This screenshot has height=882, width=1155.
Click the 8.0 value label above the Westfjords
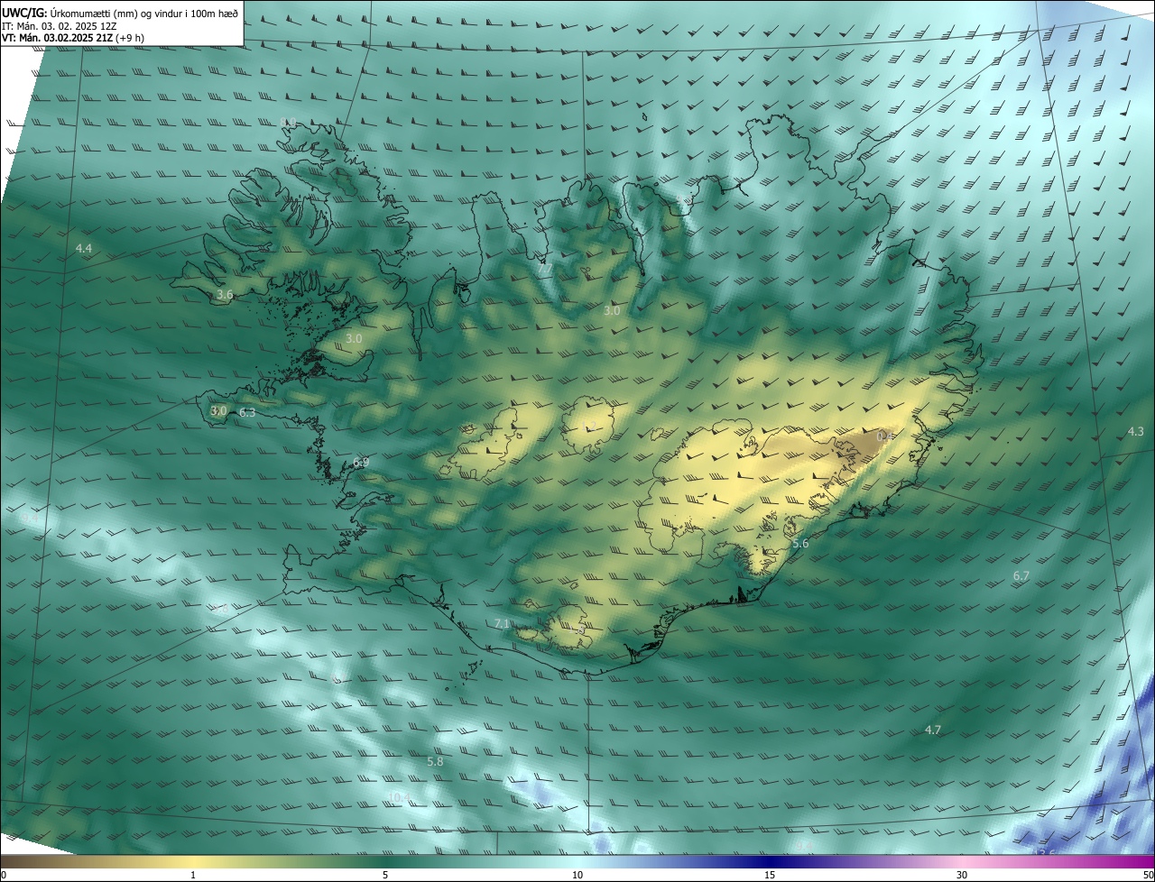[289, 123]
